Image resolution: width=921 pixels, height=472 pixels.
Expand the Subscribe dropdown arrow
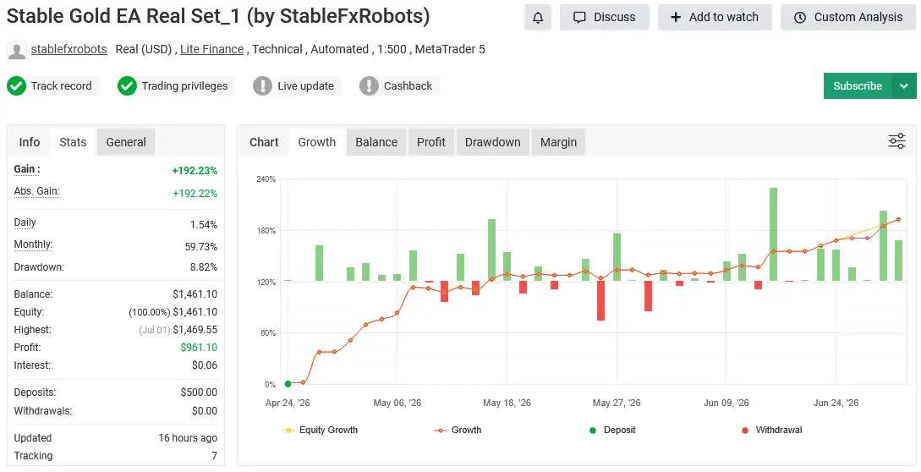coord(904,85)
